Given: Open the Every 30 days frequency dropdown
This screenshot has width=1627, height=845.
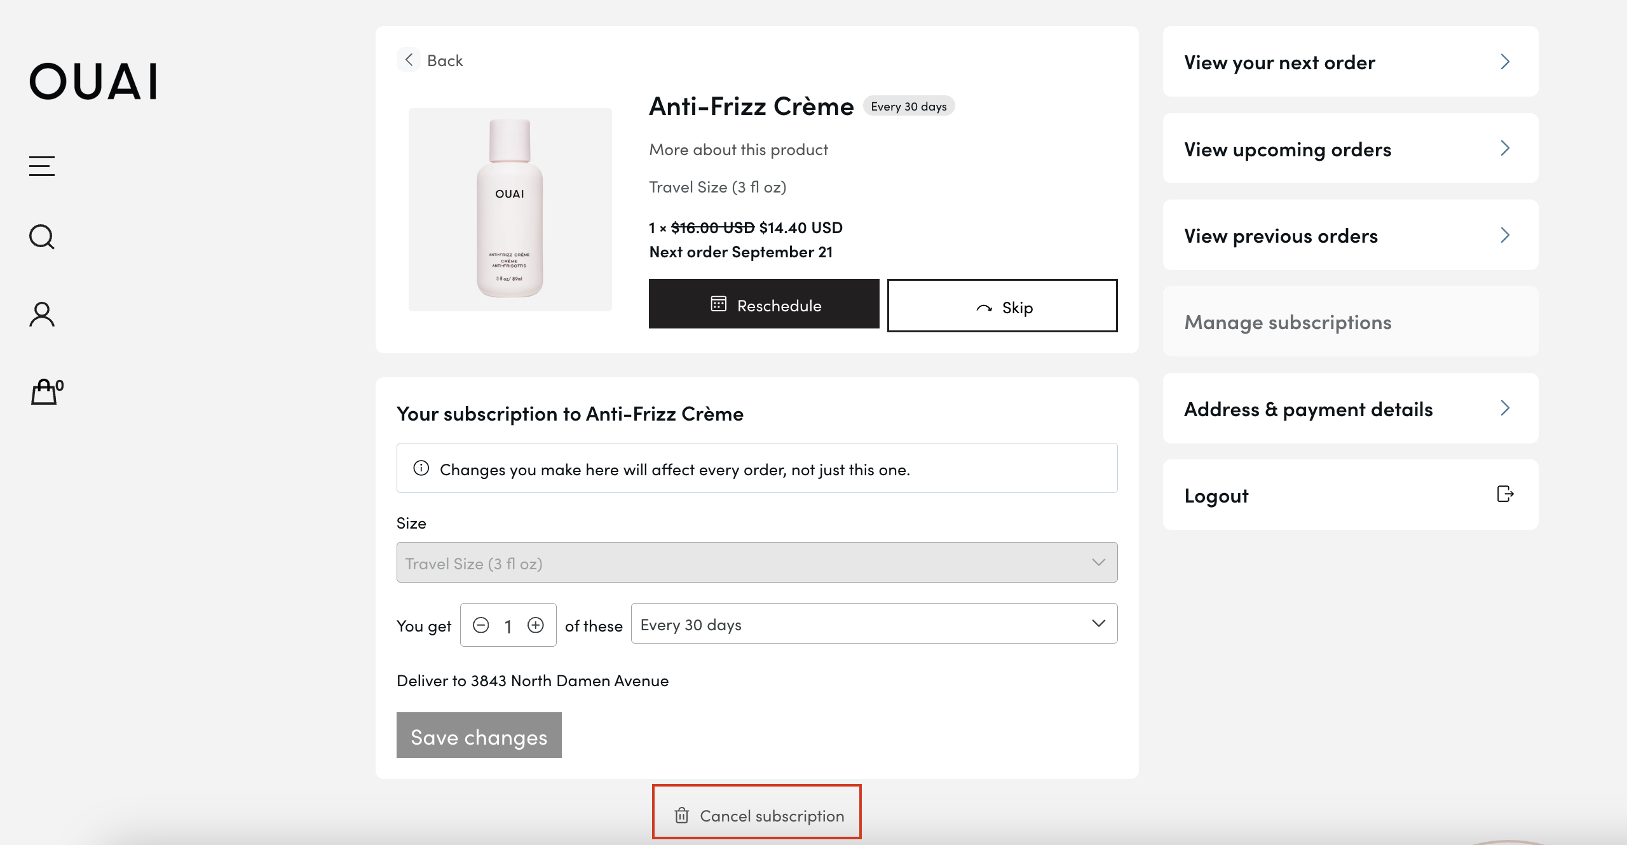Looking at the screenshot, I should [x=875, y=623].
